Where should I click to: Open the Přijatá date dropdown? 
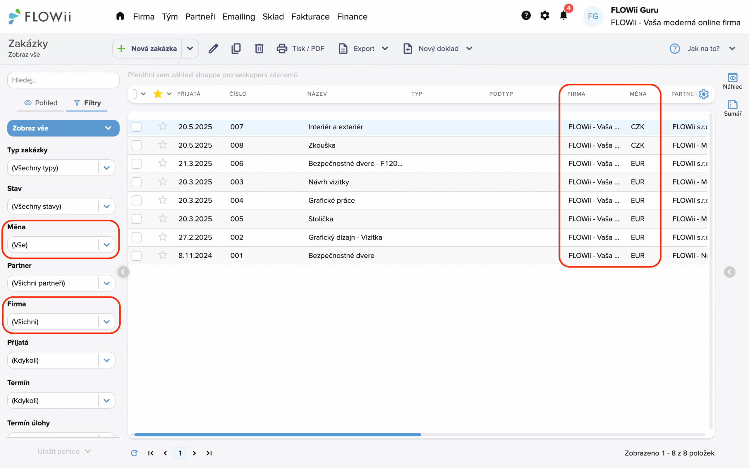(x=61, y=360)
